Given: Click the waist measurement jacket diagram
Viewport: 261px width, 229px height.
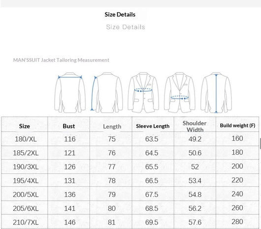Looking at the screenshot, I should (180, 93).
